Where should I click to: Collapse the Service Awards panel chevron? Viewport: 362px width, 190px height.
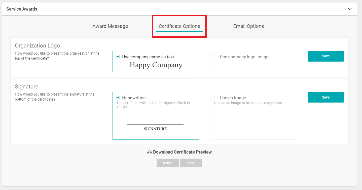pyautogui.click(x=349, y=9)
